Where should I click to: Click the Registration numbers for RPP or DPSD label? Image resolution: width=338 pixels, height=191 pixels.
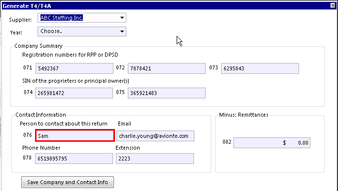coord(70,55)
